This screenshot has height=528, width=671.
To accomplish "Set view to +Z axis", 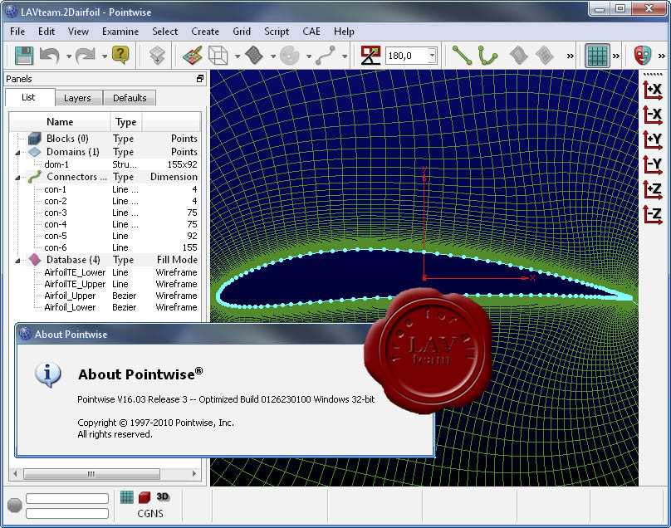I will [653, 189].
